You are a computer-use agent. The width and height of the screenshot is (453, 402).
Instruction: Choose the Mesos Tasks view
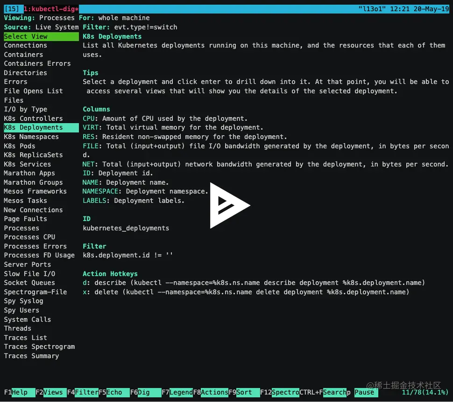click(x=25, y=201)
